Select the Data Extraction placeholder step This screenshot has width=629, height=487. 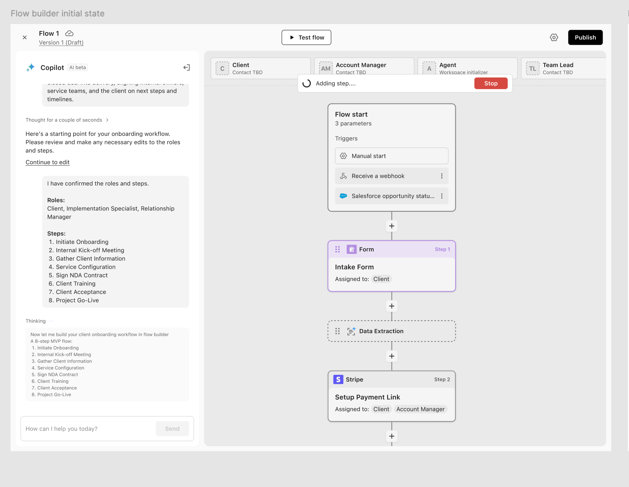point(392,331)
